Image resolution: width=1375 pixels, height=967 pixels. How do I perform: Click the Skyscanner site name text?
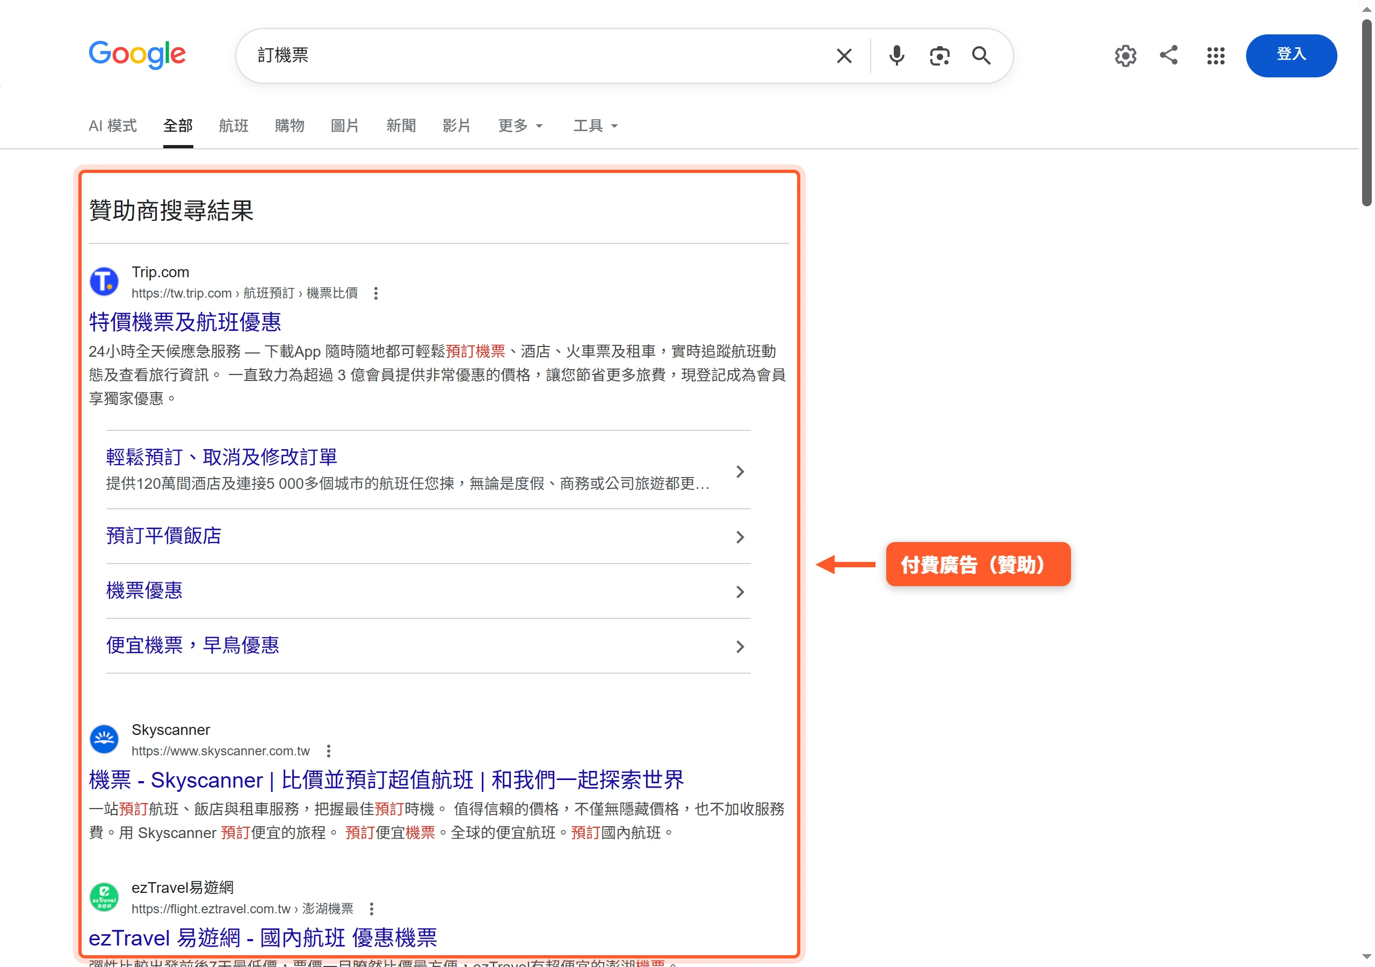tap(171, 730)
